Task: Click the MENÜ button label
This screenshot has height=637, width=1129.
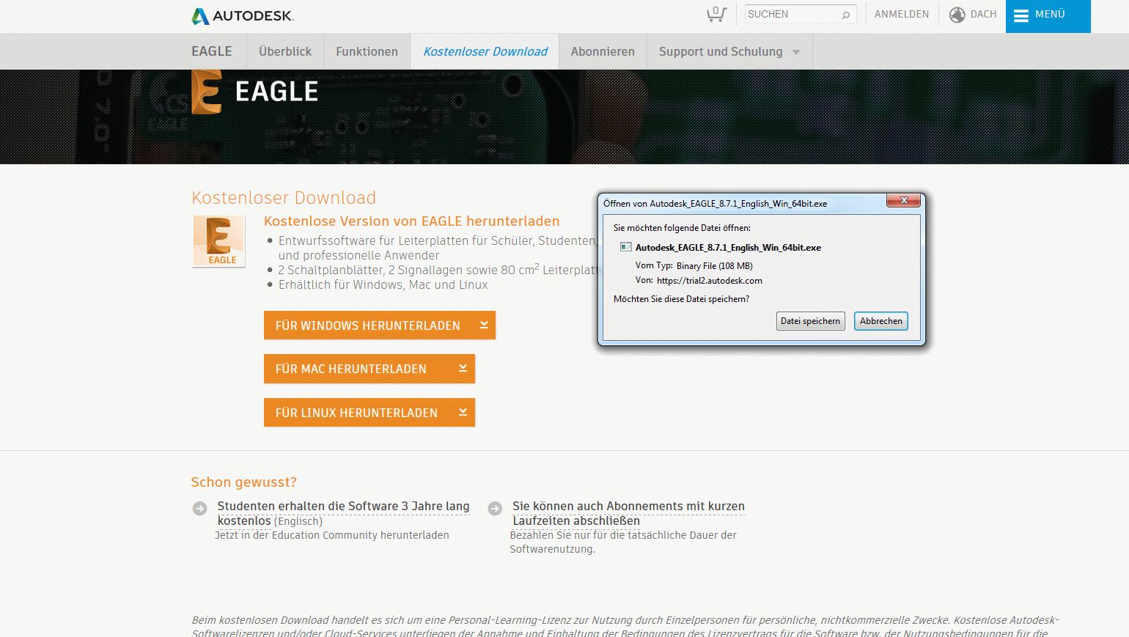Action: [x=1050, y=15]
